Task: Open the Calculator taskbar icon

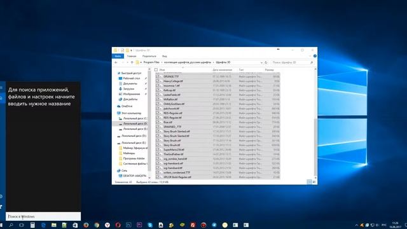Action: point(32,225)
